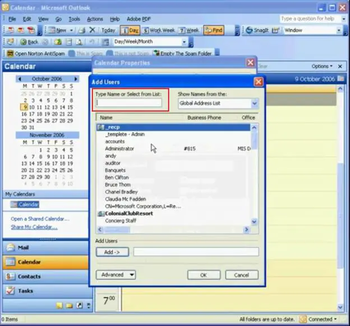Click the calendar icon beside 9 October 2006

click(x=340, y=78)
